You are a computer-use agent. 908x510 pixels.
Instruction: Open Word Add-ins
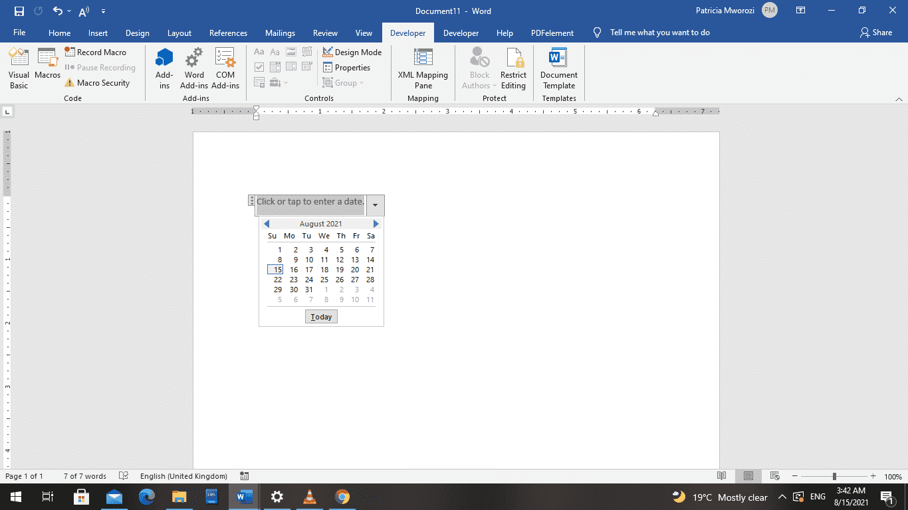point(193,66)
